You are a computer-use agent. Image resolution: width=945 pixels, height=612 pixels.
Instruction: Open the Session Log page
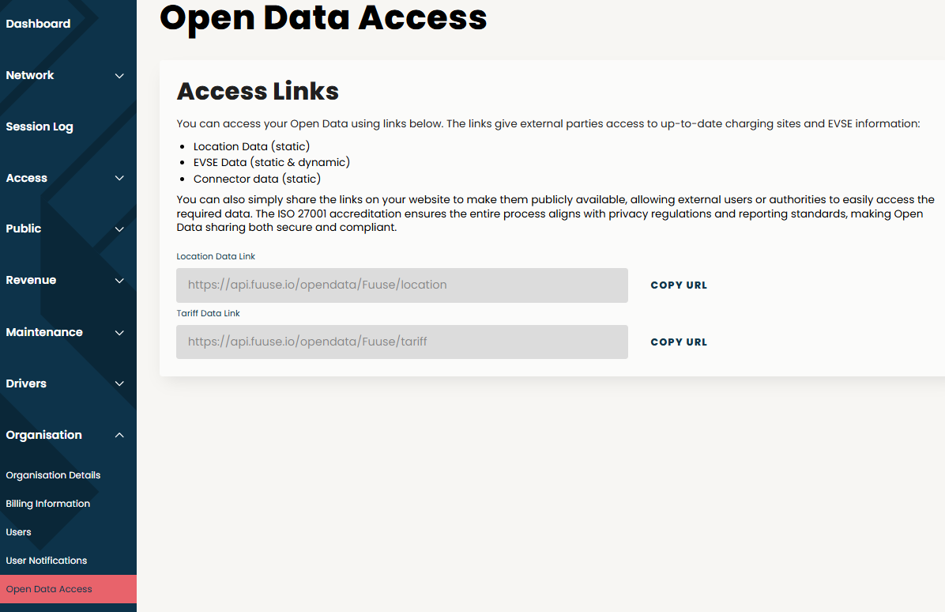[40, 127]
